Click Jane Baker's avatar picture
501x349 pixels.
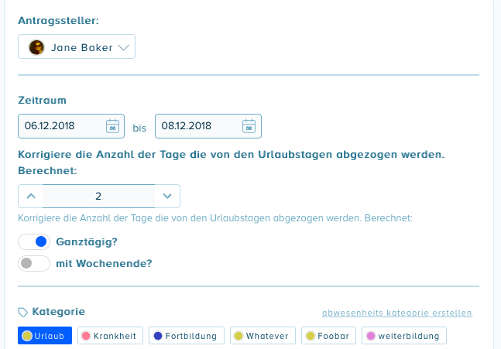point(36,47)
